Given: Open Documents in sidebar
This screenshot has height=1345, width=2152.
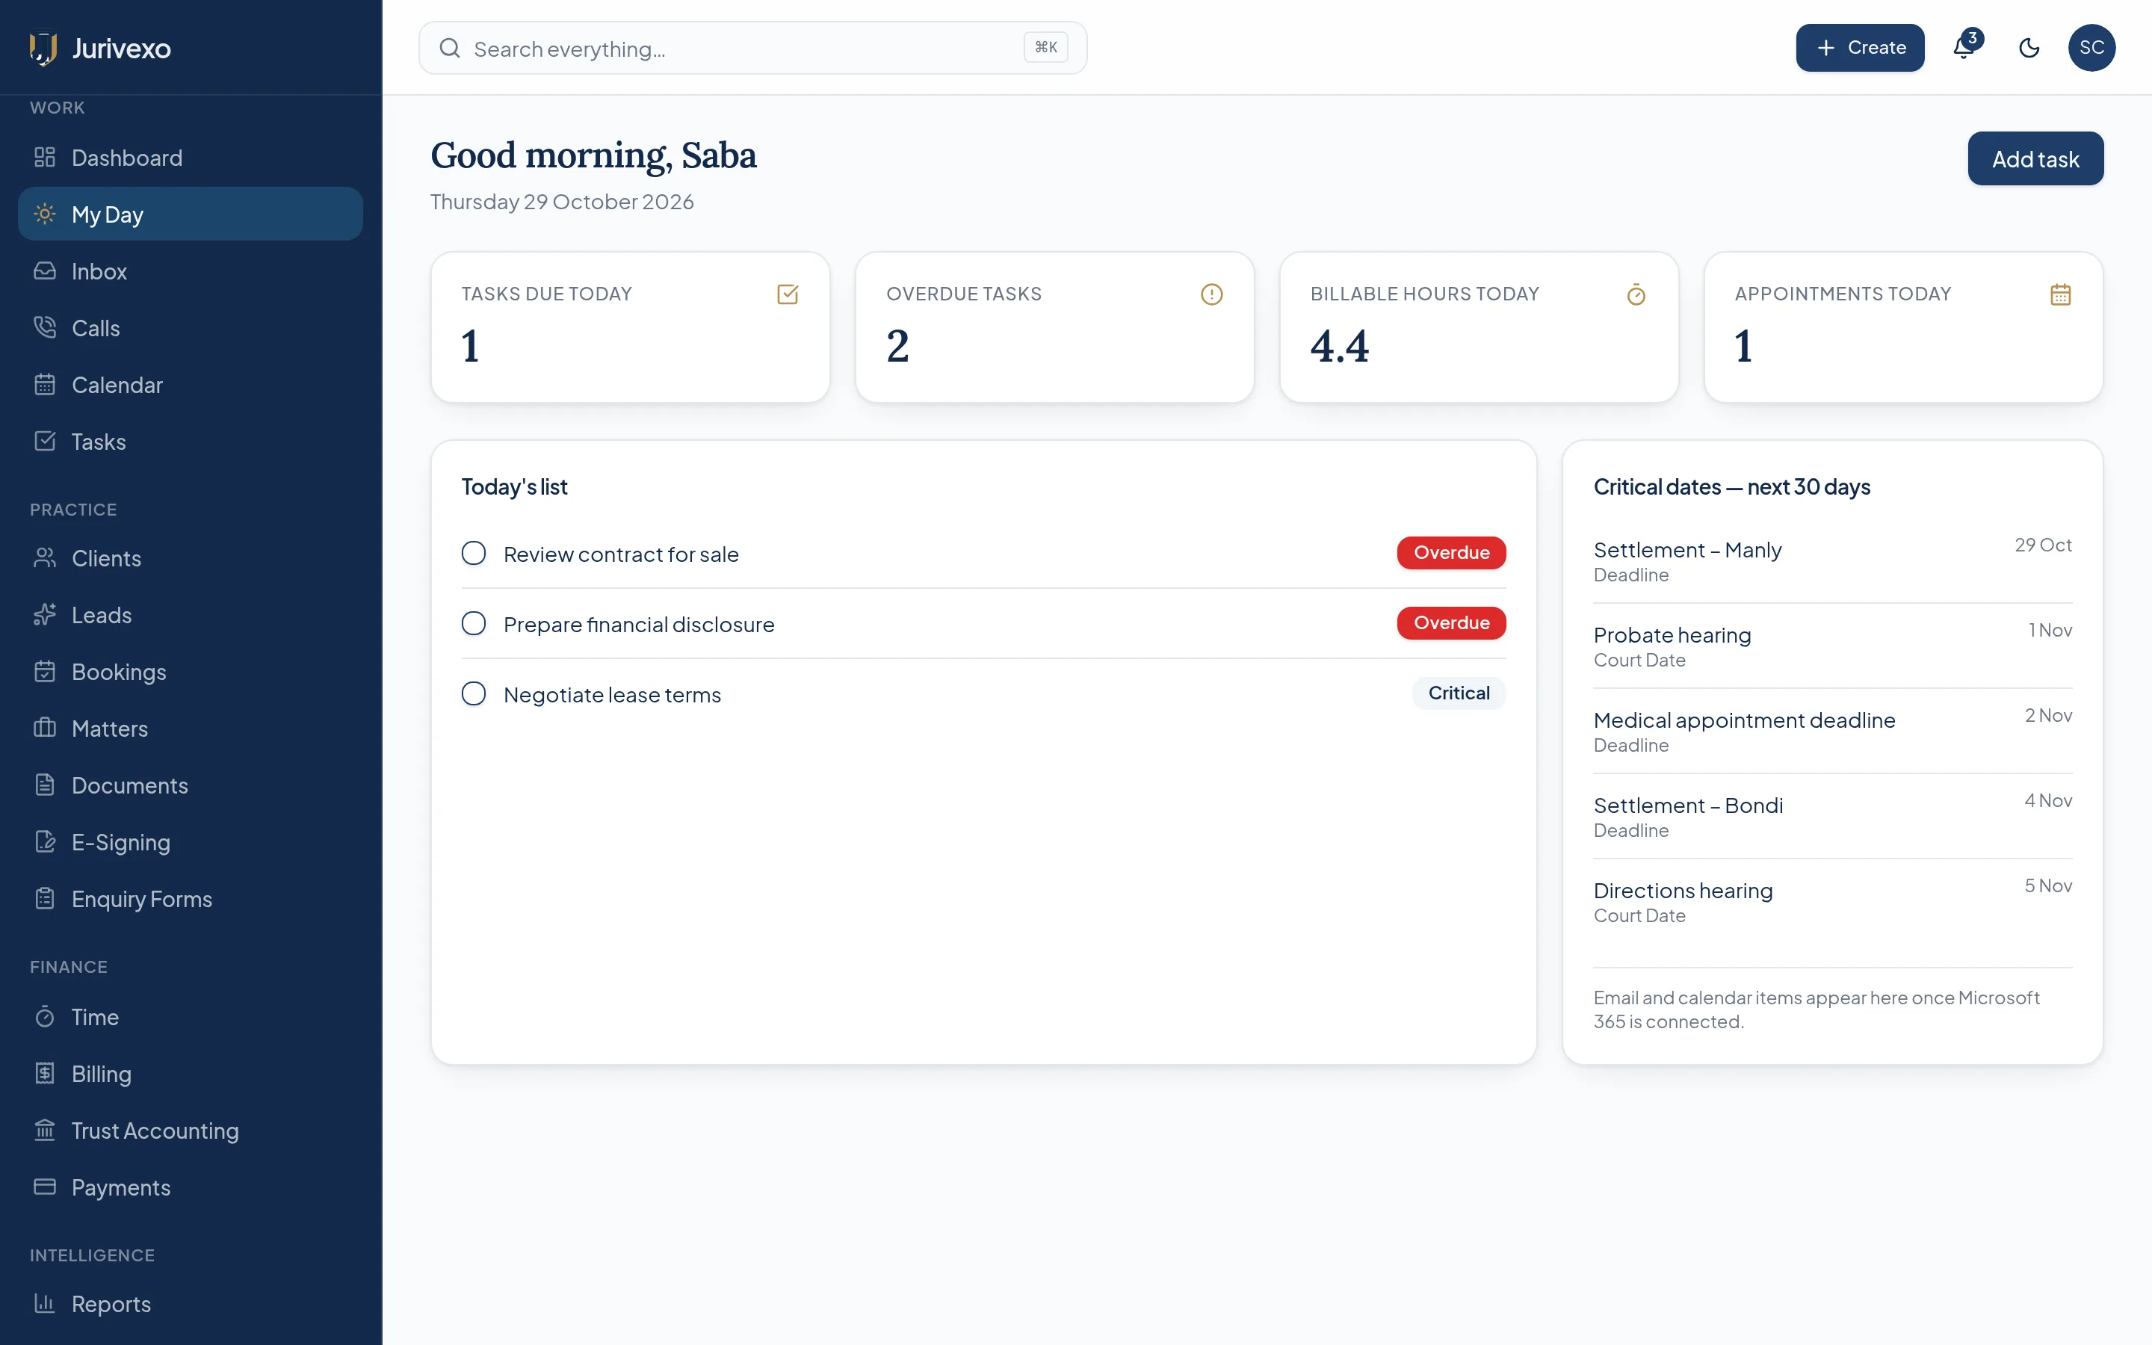Looking at the screenshot, I should (x=191, y=785).
